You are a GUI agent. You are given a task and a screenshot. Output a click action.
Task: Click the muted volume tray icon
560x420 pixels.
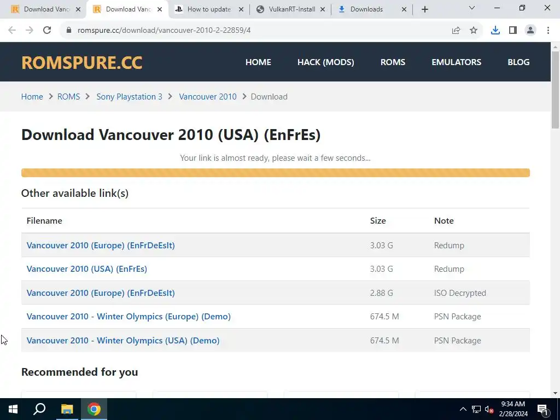(x=489, y=409)
